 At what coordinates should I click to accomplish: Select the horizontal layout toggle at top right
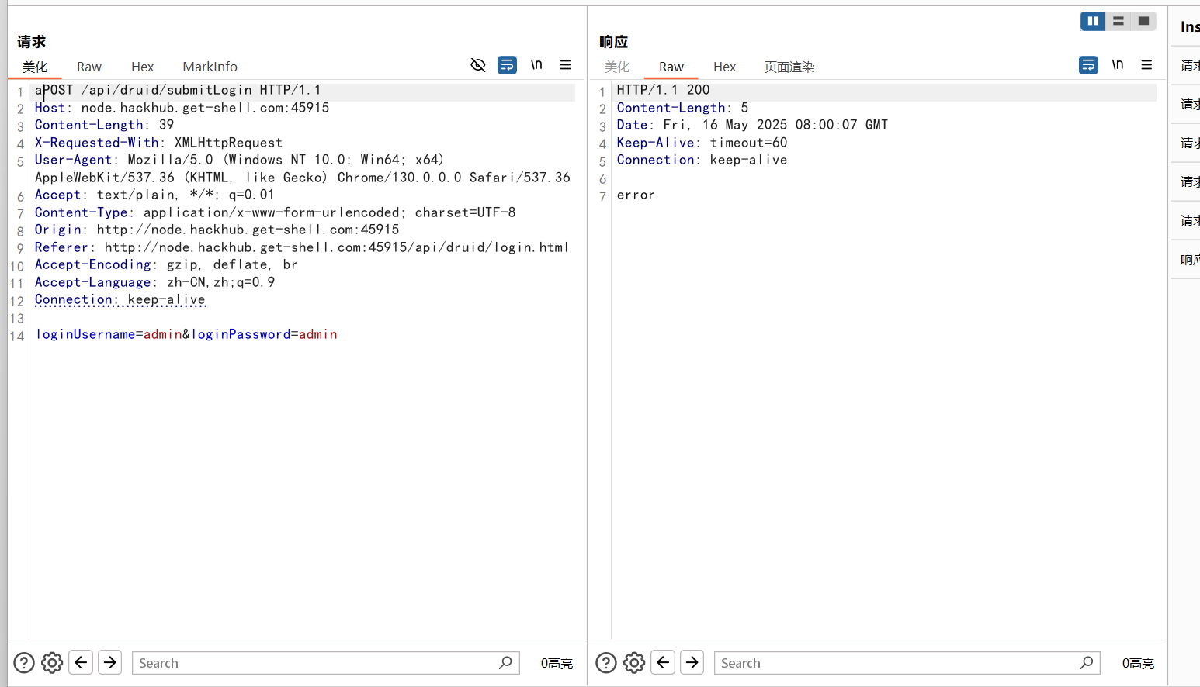tap(1118, 21)
